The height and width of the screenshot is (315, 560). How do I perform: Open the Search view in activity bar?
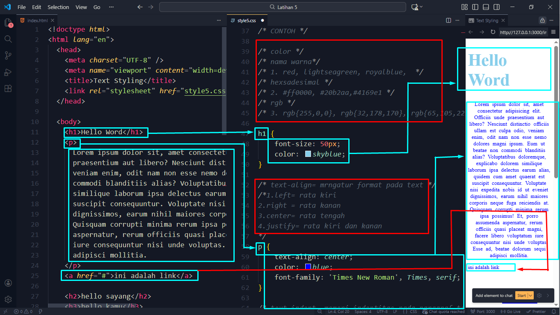click(8, 39)
